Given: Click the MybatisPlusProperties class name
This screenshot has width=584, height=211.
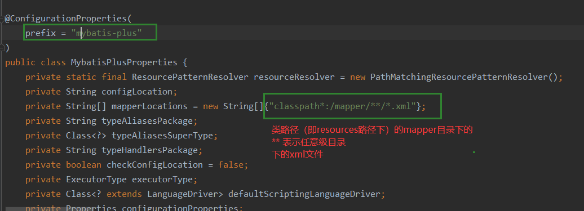Looking at the screenshot, I should pos(124,62).
